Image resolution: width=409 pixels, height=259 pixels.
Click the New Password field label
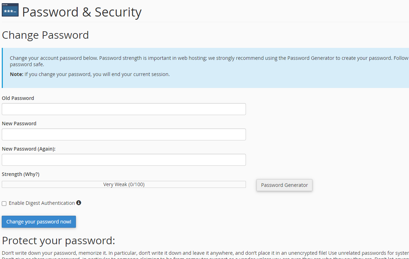click(x=19, y=124)
